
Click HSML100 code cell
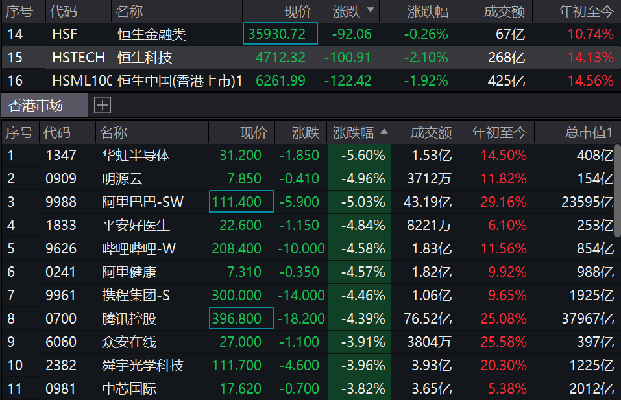pos(82,80)
